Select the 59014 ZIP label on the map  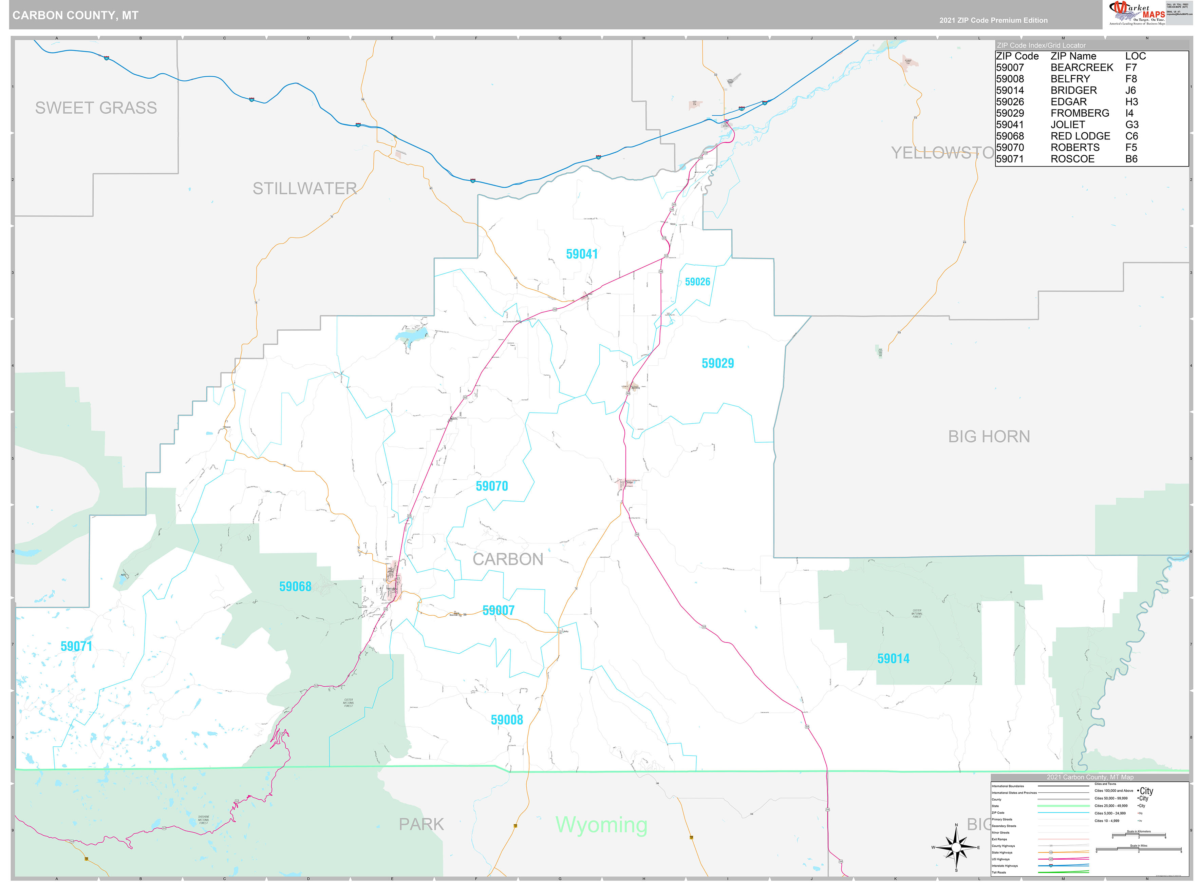pyautogui.click(x=893, y=659)
